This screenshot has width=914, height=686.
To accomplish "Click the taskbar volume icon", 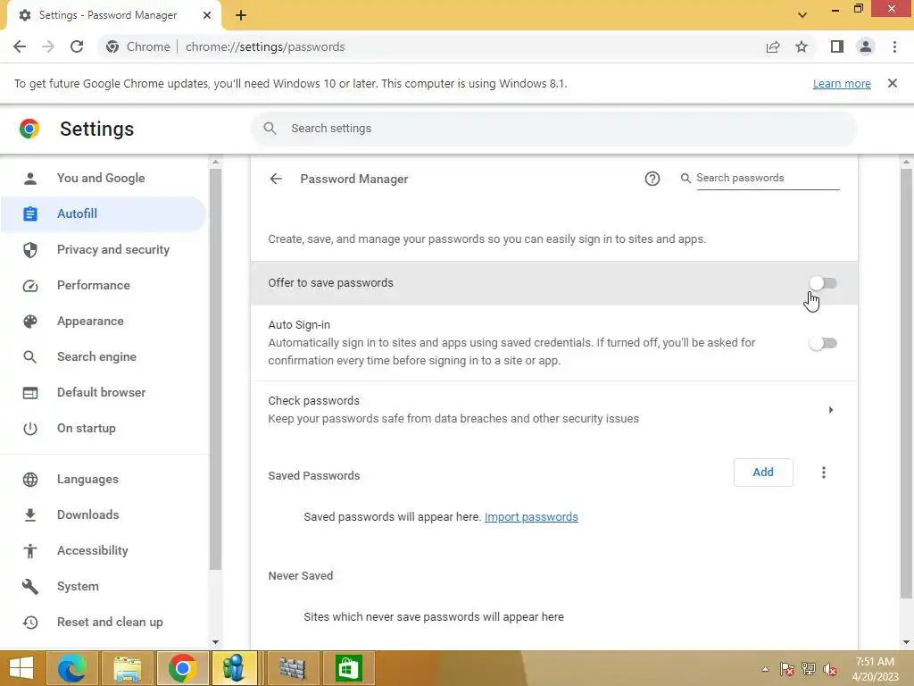I will 829,669.
